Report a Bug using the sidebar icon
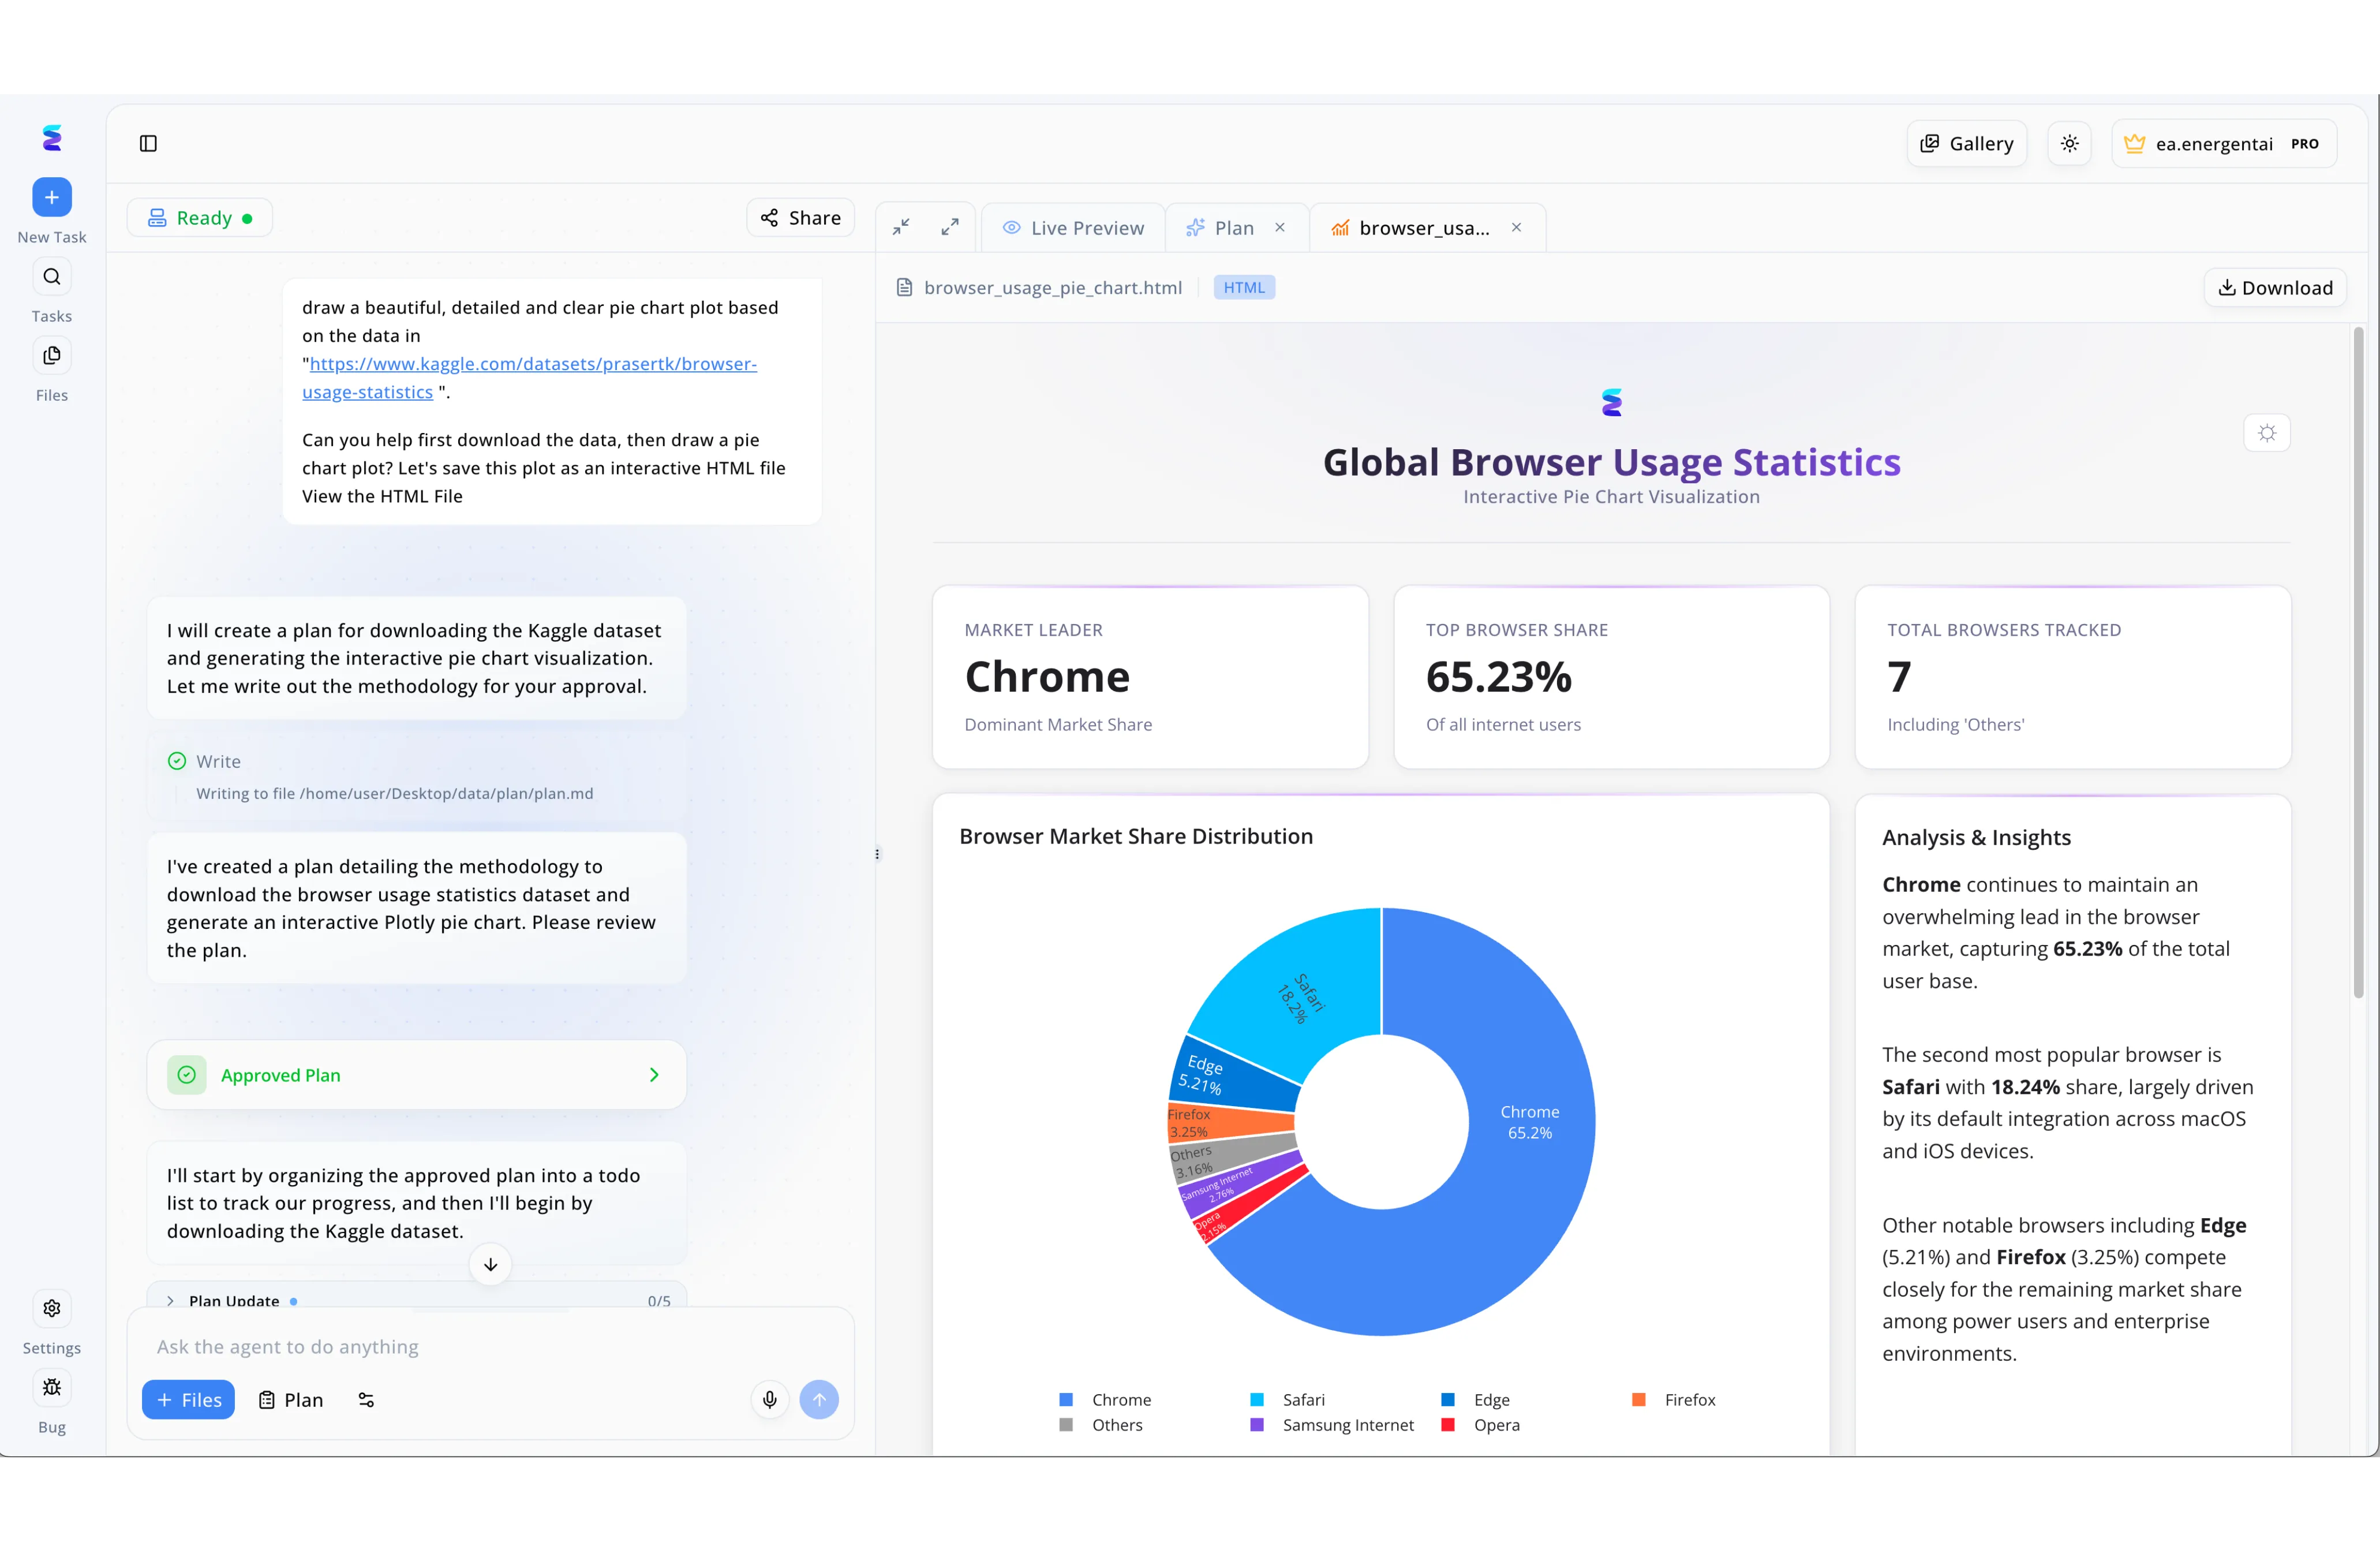This screenshot has width=2380, height=1546. tap(51, 1388)
